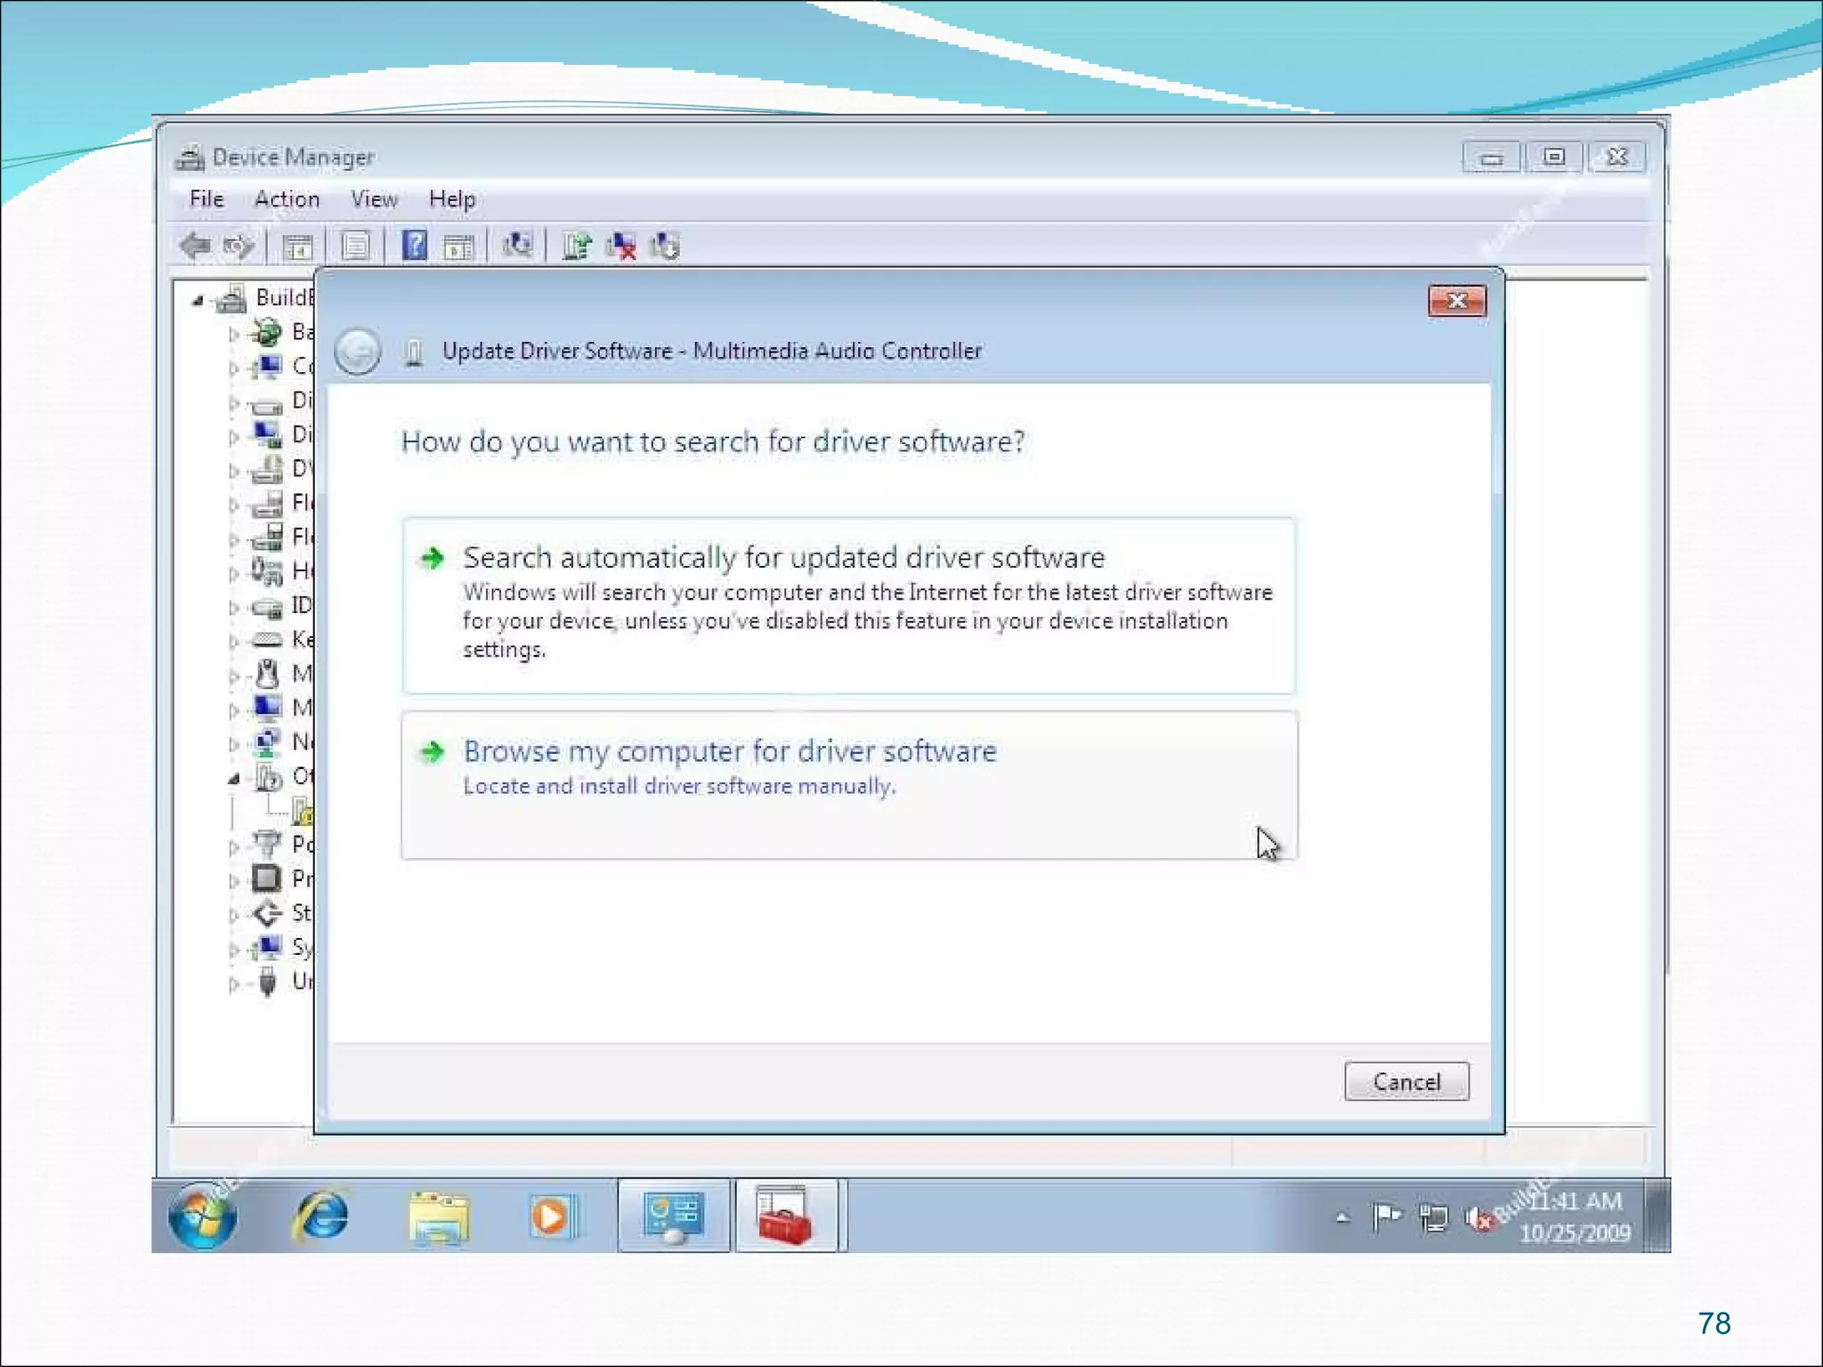
Task: Click the Properties toolbar icon
Action: [x=355, y=245]
